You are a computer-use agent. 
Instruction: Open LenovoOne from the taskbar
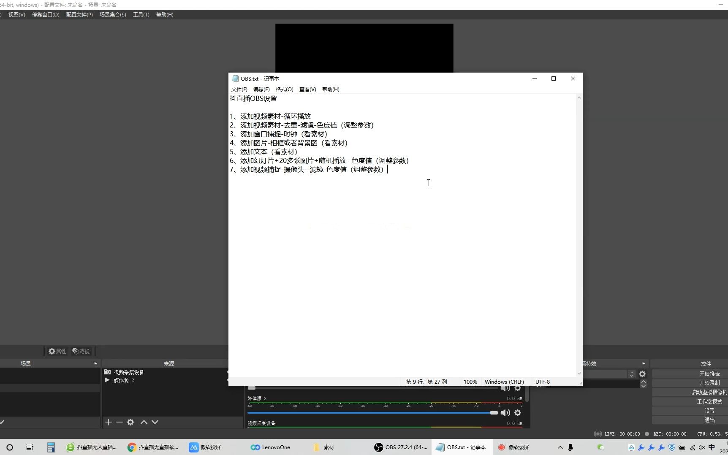[270, 447]
